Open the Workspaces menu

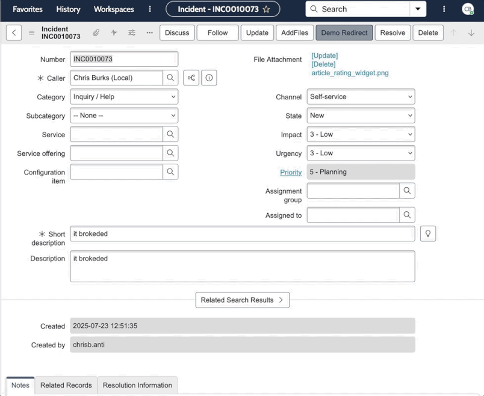click(114, 9)
